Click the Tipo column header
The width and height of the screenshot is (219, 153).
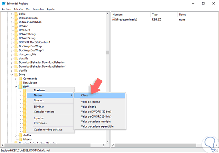[164, 14]
